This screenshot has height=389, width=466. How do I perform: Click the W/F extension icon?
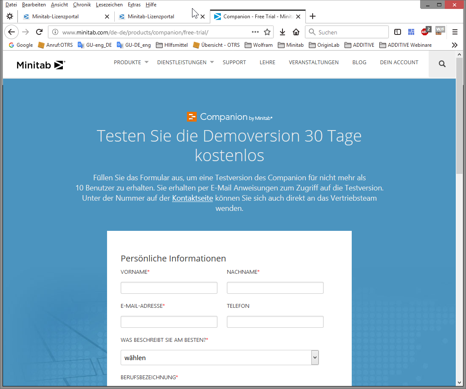(440, 31)
